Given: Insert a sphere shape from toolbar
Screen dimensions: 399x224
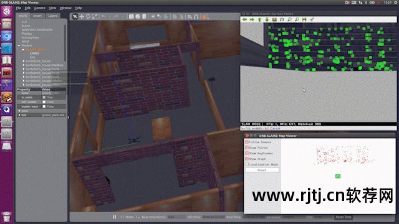Looking at the screenshot, I should 138,17.
